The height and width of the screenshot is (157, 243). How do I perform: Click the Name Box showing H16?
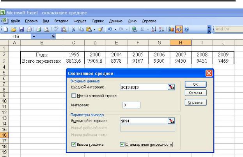point(16,37)
